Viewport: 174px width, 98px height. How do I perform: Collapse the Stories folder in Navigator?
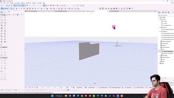coord(160,19)
